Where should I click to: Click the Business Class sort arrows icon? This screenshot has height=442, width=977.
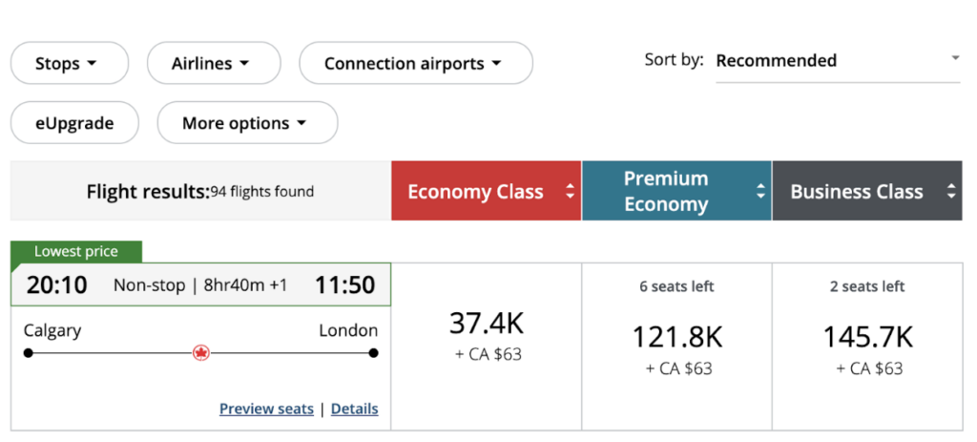(950, 192)
